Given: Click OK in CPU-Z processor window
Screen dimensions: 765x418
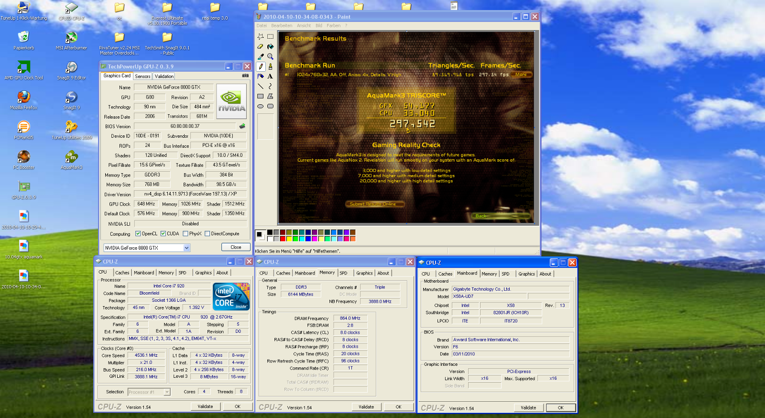Looking at the screenshot, I should [x=238, y=406].
